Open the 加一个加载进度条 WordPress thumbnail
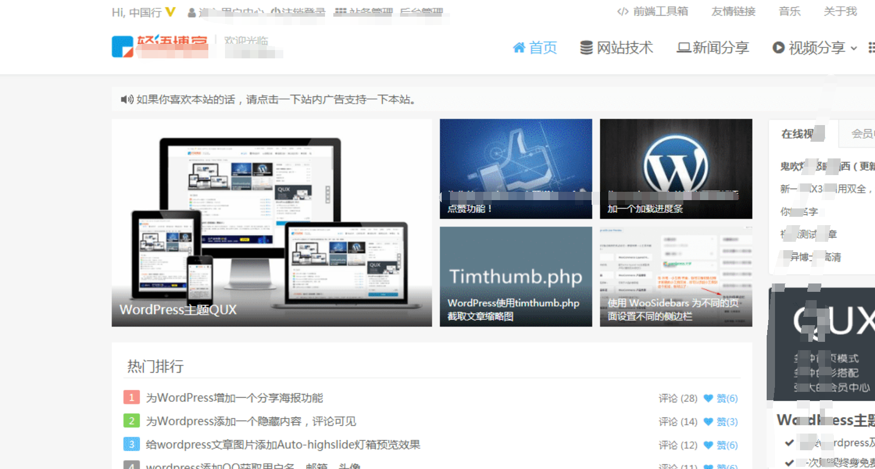Screen dimensions: 875x469 click(x=676, y=169)
